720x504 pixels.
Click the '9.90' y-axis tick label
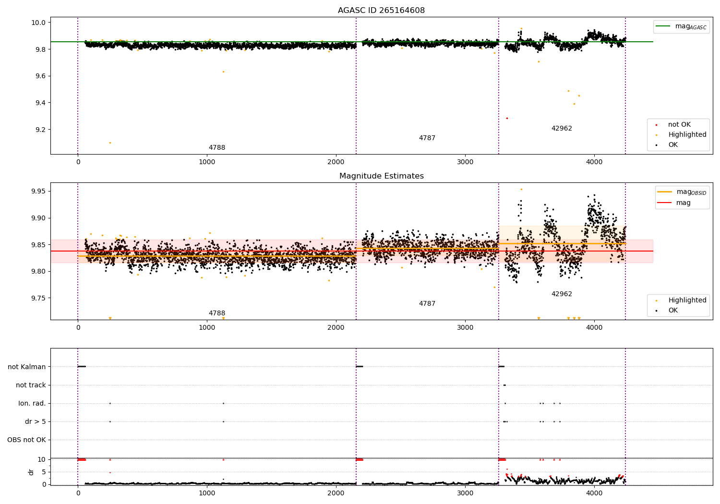pyautogui.click(x=39, y=218)
